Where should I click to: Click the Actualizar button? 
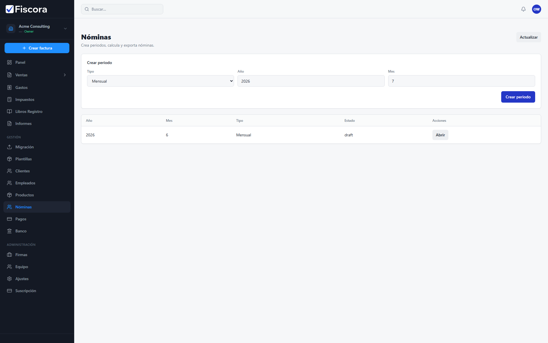coord(528,37)
